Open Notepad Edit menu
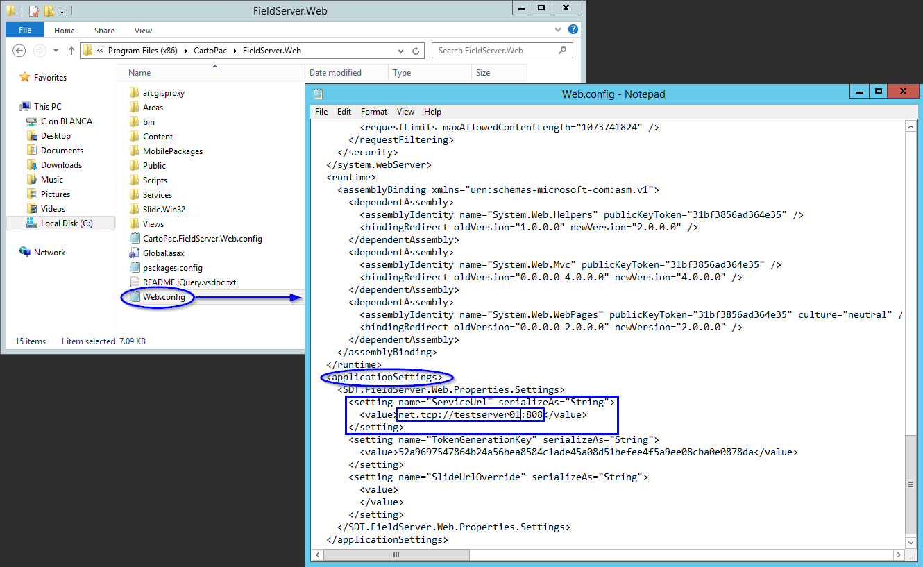Viewport: 923px width, 567px height. (344, 112)
